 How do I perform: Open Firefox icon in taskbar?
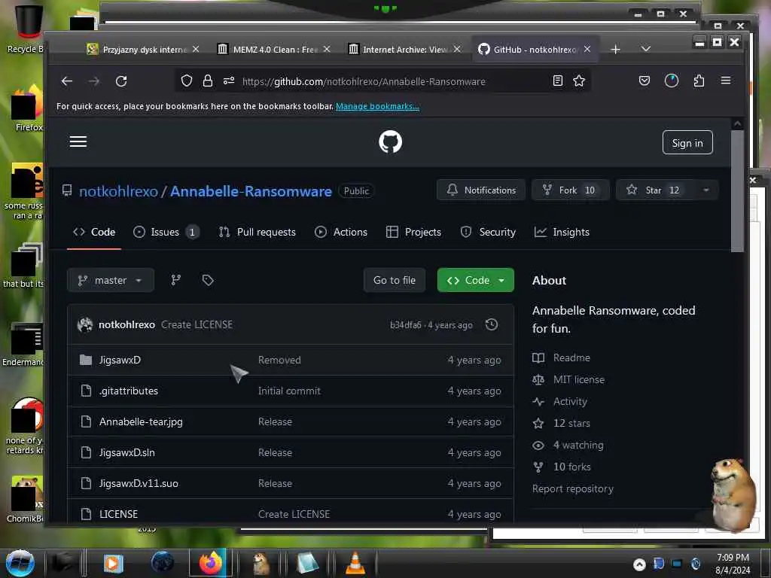[x=210, y=563]
